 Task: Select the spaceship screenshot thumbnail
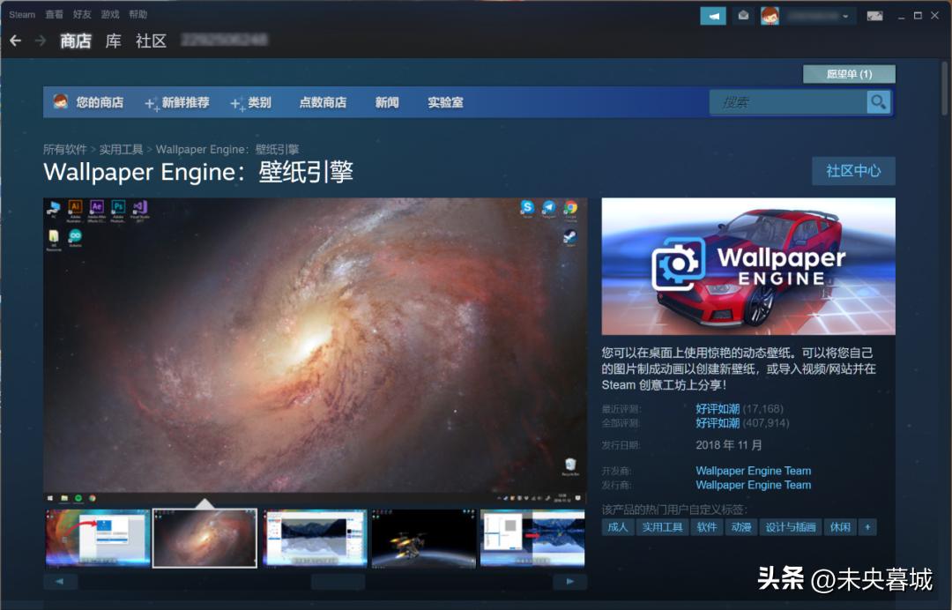[x=424, y=538]
